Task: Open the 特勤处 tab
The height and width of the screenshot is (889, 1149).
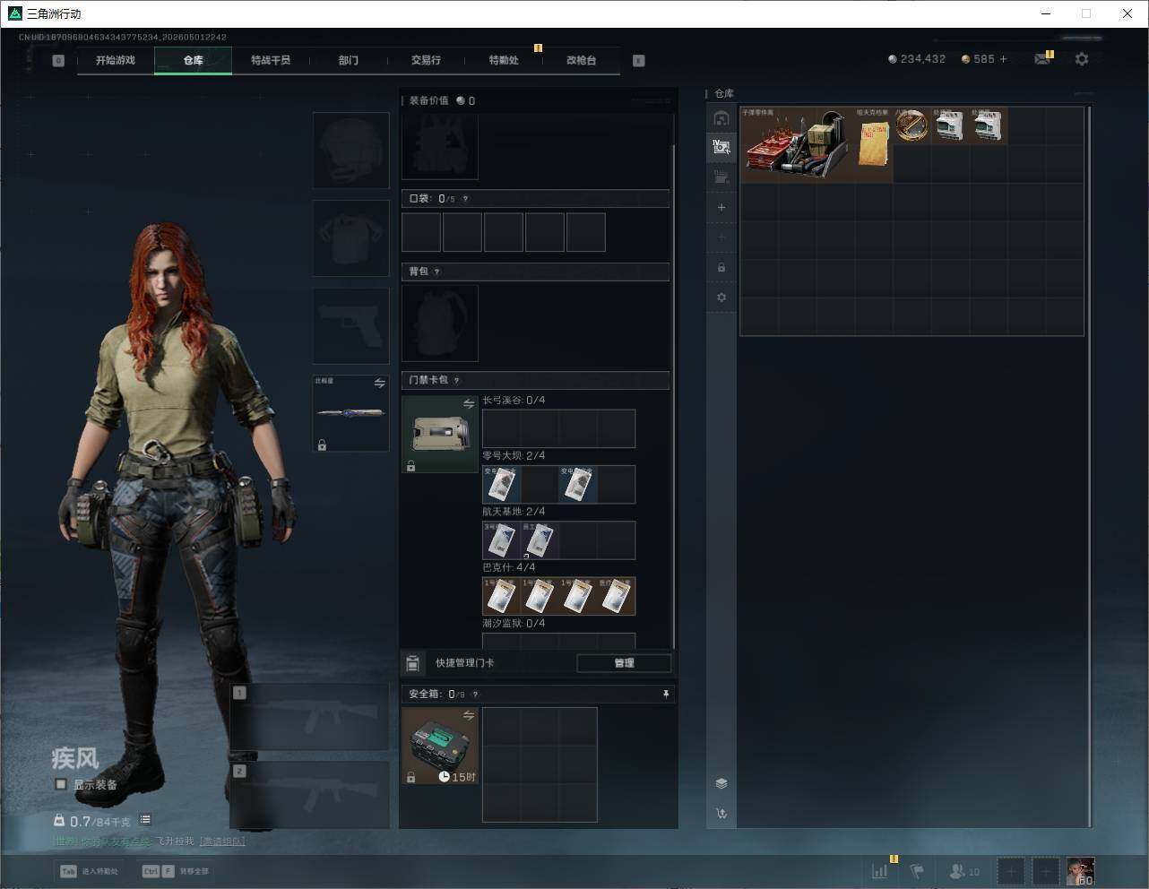Action: pos(504,60)
